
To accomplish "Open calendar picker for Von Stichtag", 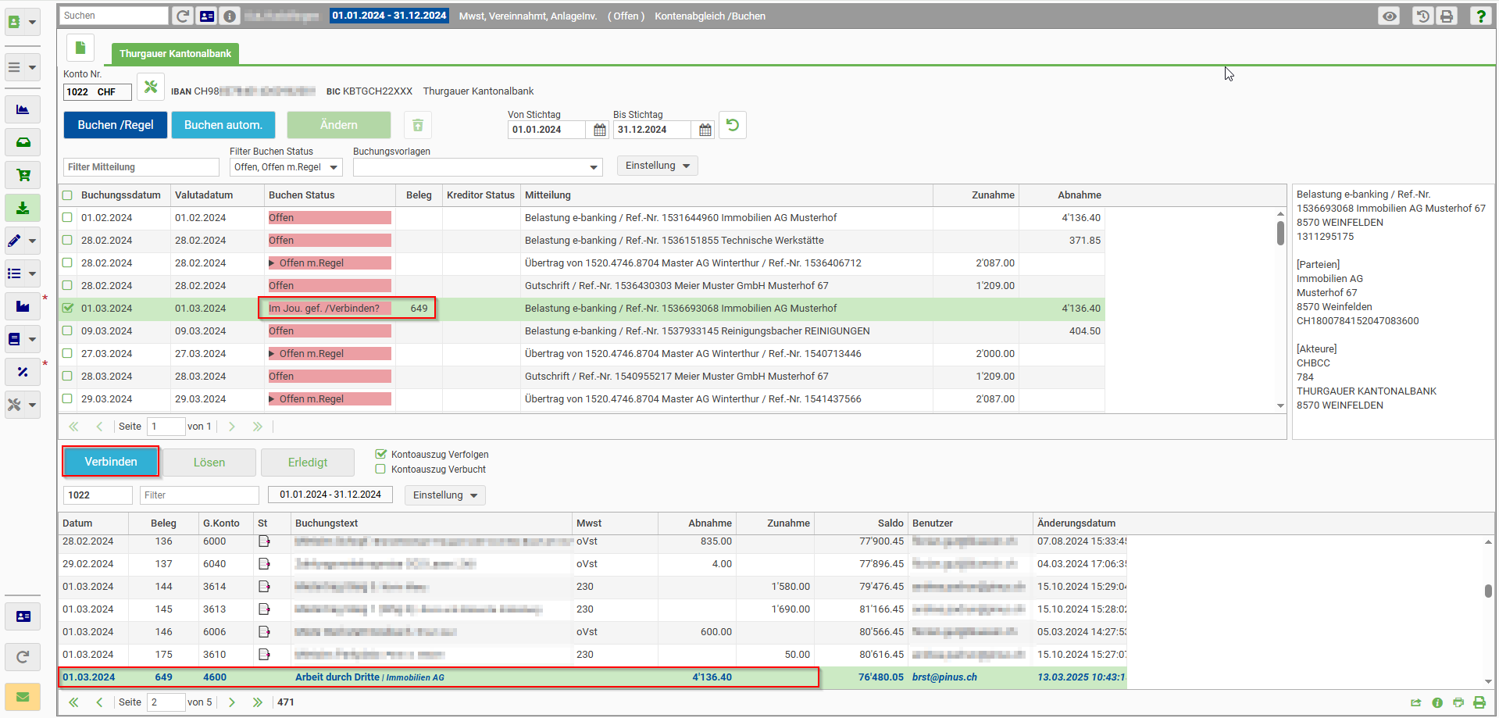I will click(599, 130).
